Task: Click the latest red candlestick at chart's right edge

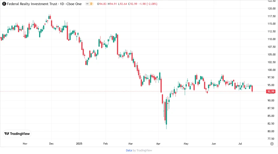Action: [252, 88]
